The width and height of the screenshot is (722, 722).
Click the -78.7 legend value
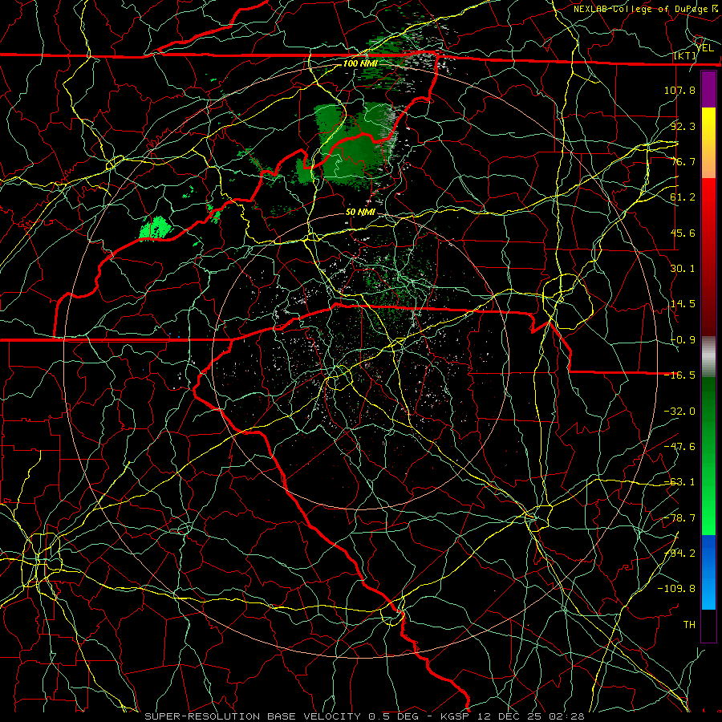click(679, 518)
